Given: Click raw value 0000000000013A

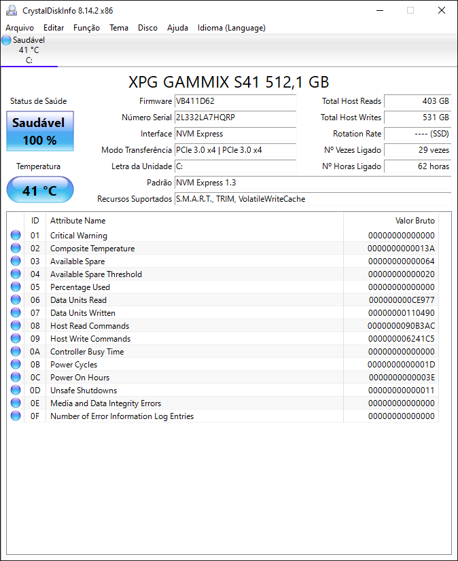Looking at the screenshot, I should click(x=401, y=249).
